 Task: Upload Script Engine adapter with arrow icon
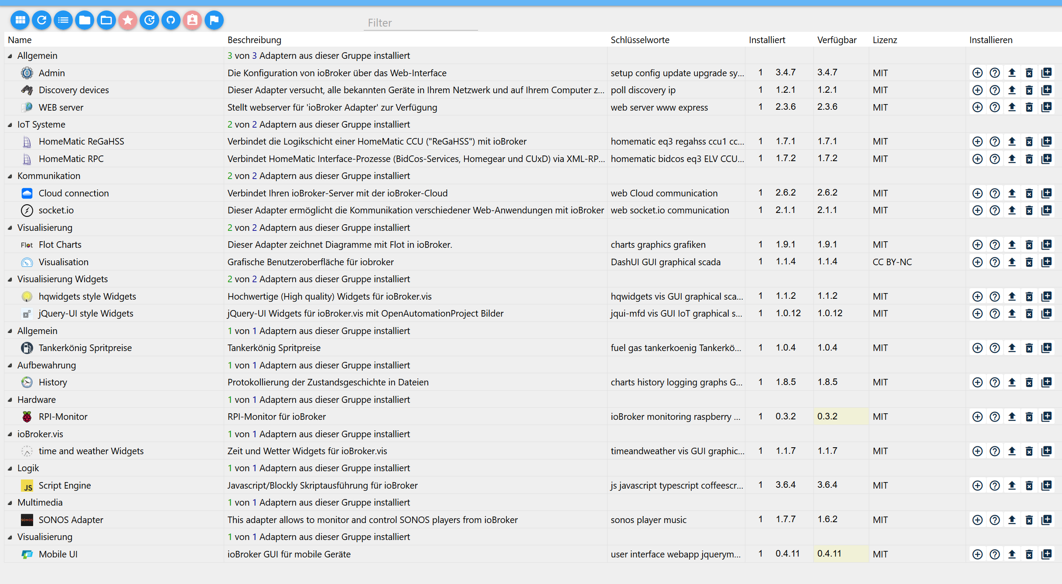[x=1012, y=485]
